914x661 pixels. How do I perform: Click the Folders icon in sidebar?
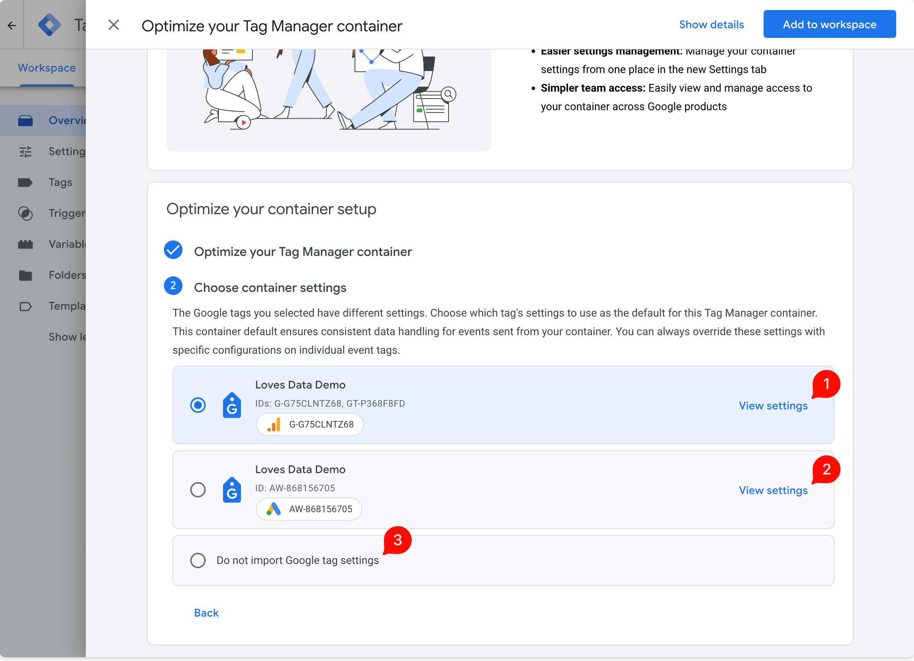click(x=26, y=275)
